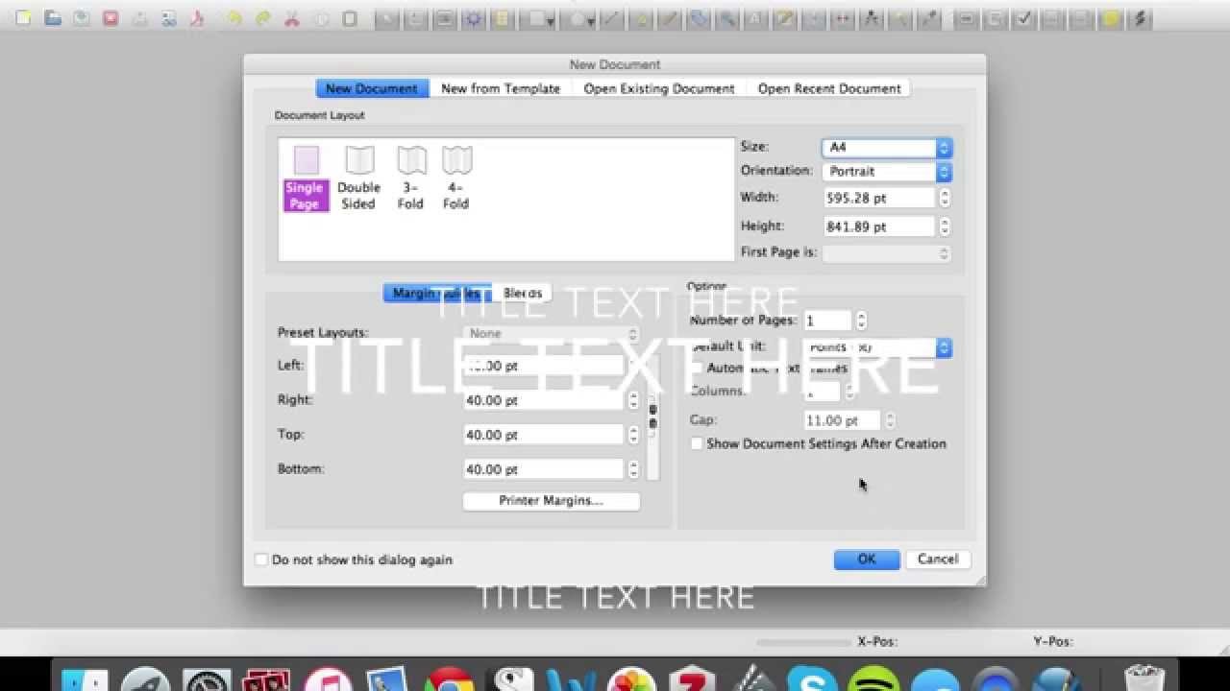Switch to the Open Recent Document tab
This screenshot has height=691, width=1230.
click(829, 88)
